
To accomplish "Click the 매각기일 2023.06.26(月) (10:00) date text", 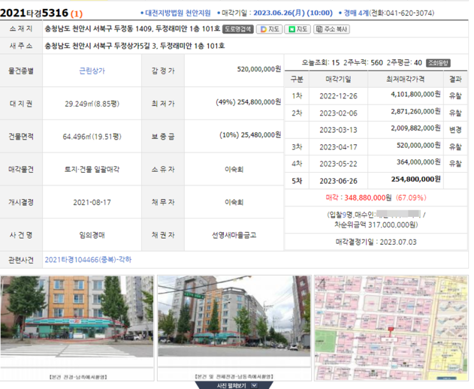I will pos(278,13).
